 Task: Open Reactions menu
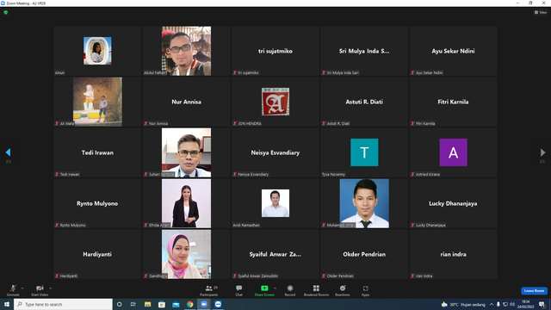point(343,290)
